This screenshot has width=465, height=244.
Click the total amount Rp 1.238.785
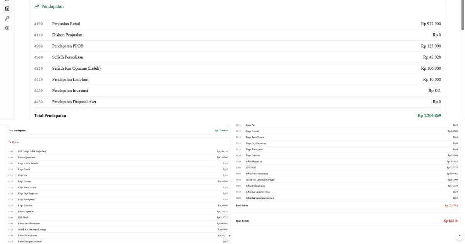451,206
